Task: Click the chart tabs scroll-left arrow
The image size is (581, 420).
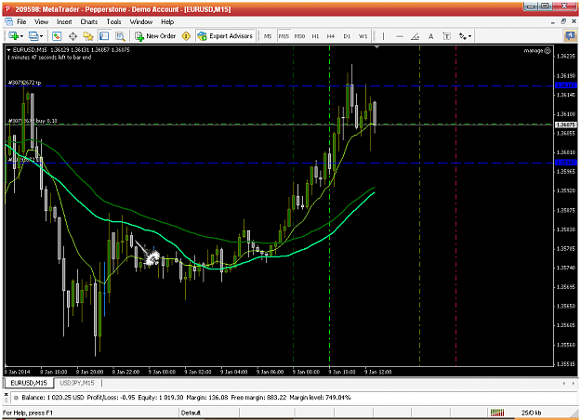Action: 564,384
